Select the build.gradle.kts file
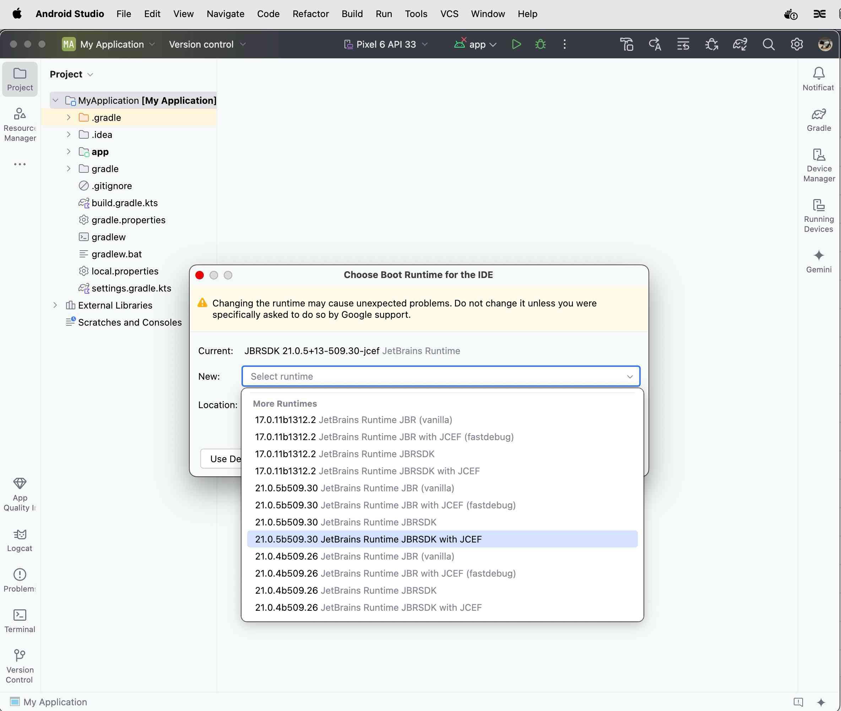Screen dimensions: 841x711 click(x=124, y=203)
